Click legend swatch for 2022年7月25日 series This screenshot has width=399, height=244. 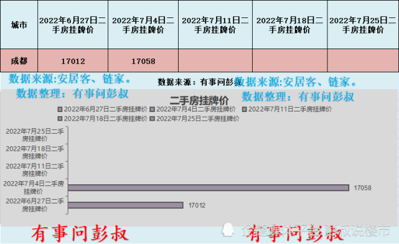pyautogui.click(x=153, y=119)
